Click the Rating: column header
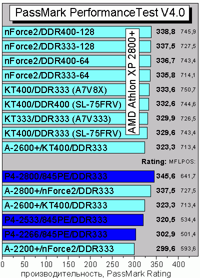 tap(154, 161)
